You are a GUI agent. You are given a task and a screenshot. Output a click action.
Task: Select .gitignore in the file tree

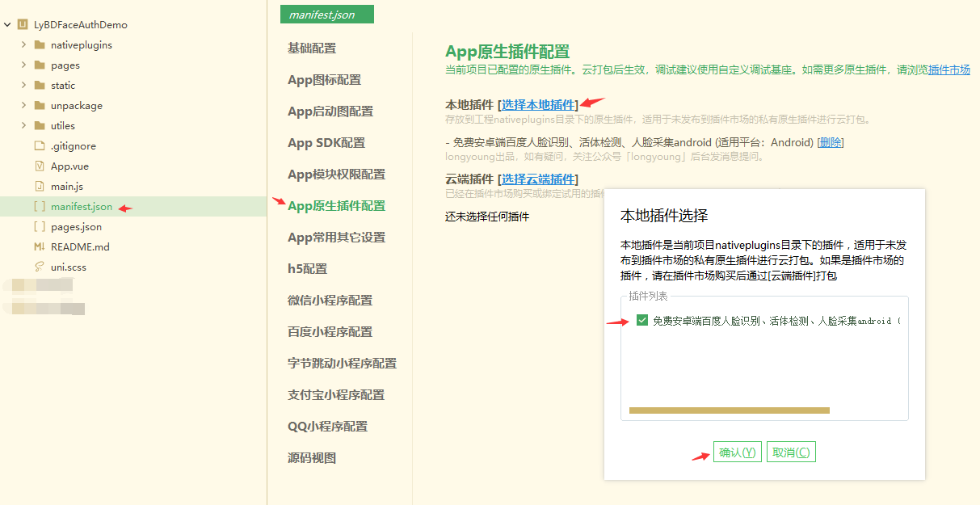point(73,146)
